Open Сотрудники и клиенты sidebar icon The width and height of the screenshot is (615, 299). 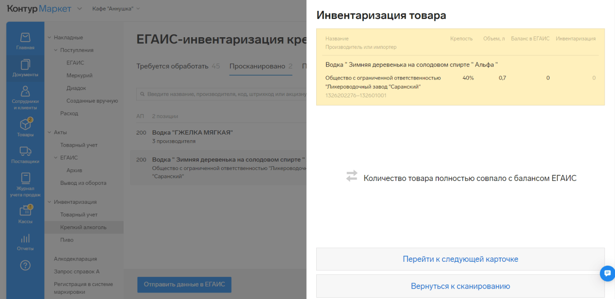tap(25, 98)
